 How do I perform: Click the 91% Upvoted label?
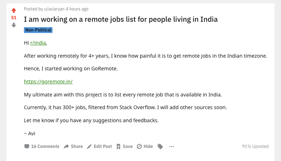(x=255, y=146)
